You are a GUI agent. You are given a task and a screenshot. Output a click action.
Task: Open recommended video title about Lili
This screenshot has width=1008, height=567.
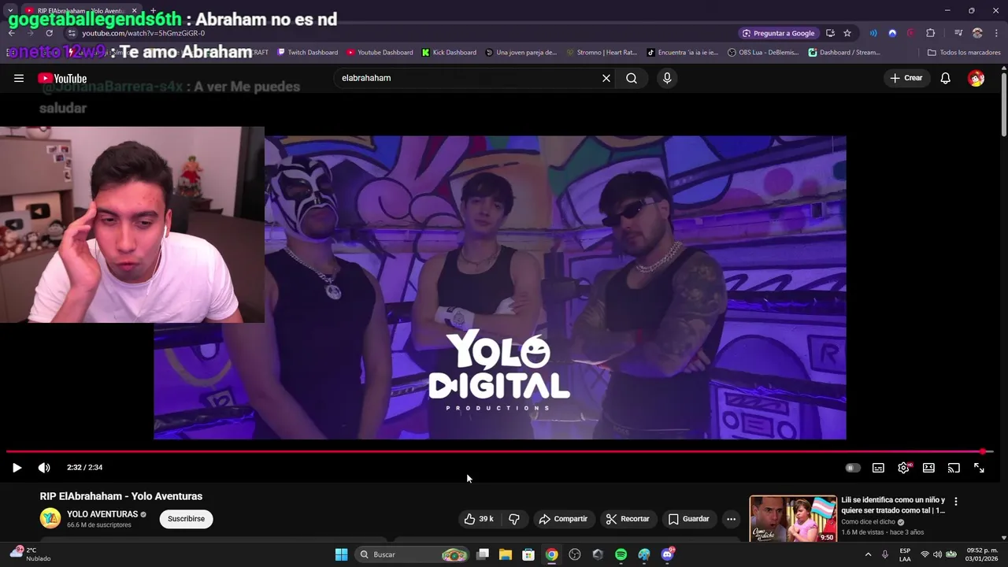point(893,505)
